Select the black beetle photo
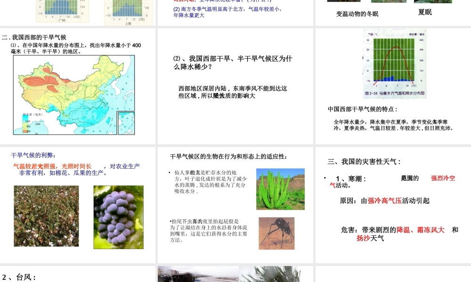Viewport: 471px width, 282px height. tap(276, 234)
